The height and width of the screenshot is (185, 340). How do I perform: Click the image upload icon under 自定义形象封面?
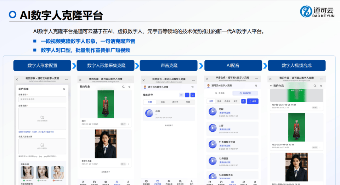click(42, 145)
